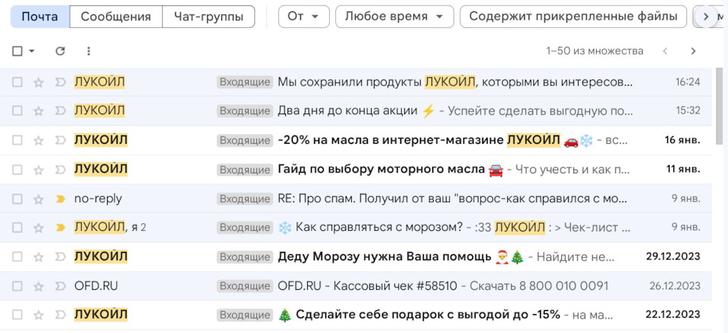
Task: Select the 'ЛУКОЙЛ, я 2' email checkbox
Action: pos(17,228)
